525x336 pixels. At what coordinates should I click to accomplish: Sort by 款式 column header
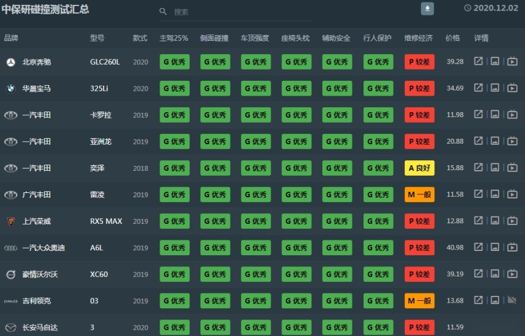coord(140,38)
